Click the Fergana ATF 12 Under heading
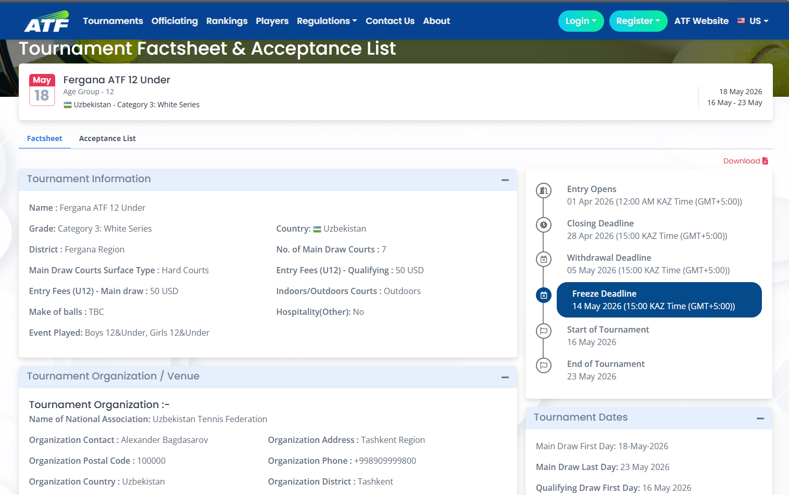Screen dimensions: 789x495 click(x=117, y=80)
